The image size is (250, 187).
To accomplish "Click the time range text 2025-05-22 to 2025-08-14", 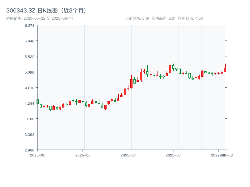I will [x=40, y=18].
